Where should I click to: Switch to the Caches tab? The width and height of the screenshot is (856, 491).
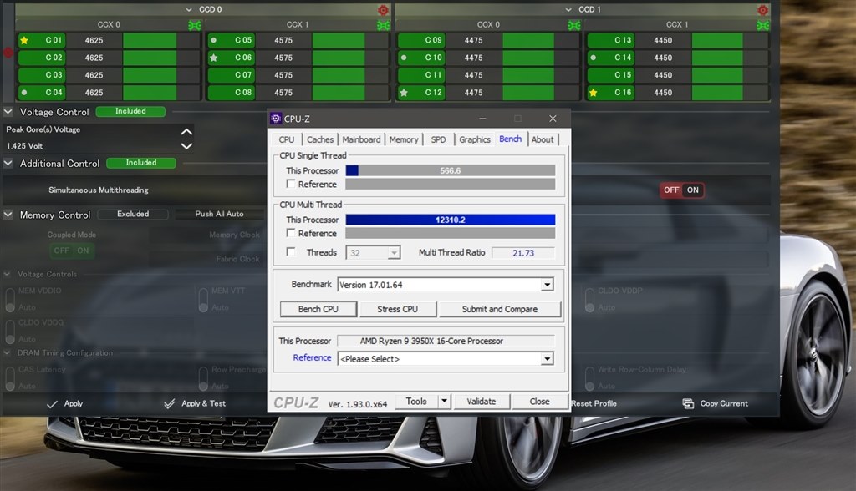click(320, 139)
